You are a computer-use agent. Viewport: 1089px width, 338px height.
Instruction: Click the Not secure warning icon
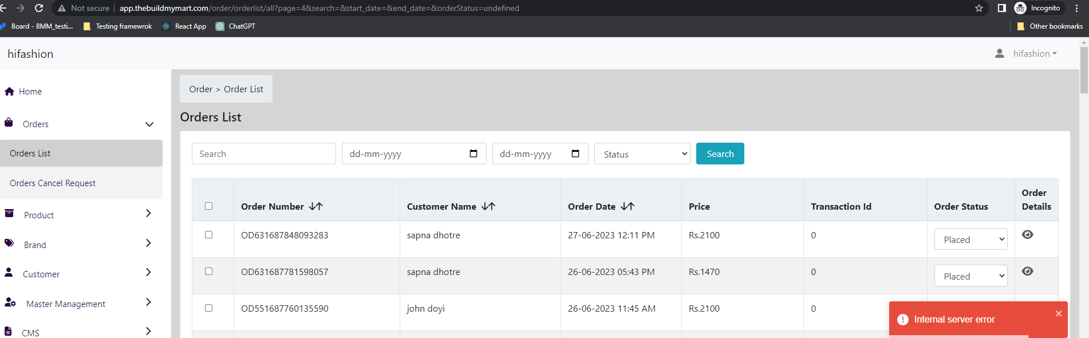[62, 8]
